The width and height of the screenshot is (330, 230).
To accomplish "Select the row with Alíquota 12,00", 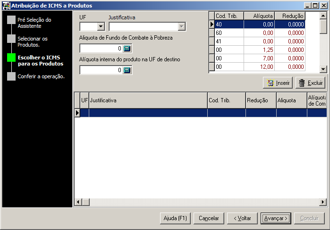I will tap(260, 67).
